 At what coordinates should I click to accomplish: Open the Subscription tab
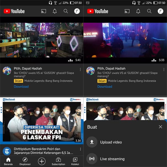coord(58,161)
